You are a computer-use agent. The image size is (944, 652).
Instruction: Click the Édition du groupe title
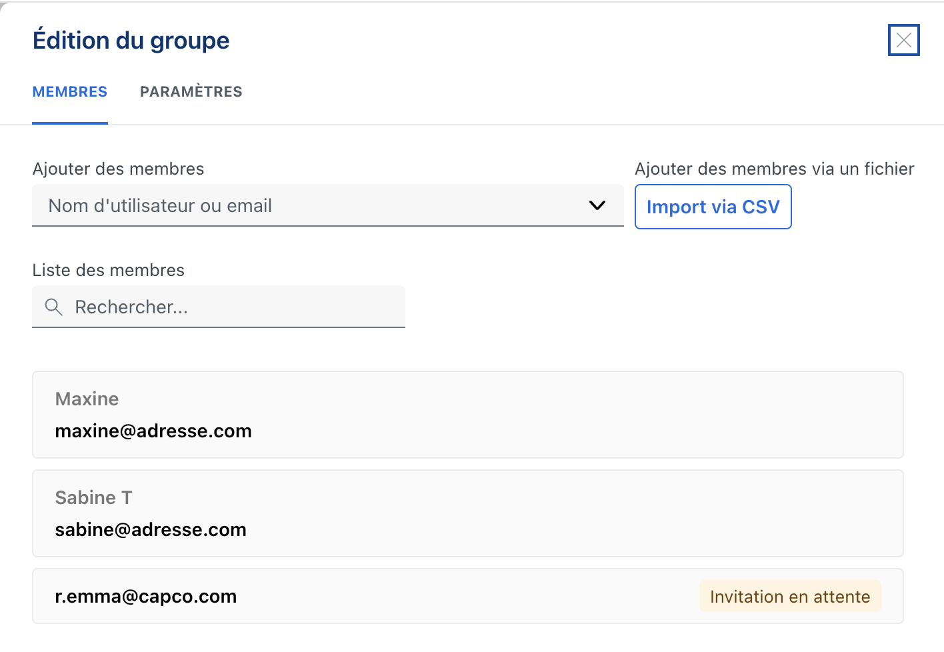[131, 41]
